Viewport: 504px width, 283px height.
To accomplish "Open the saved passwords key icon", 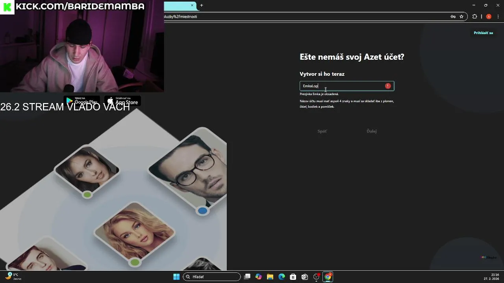I will point(453,17).
